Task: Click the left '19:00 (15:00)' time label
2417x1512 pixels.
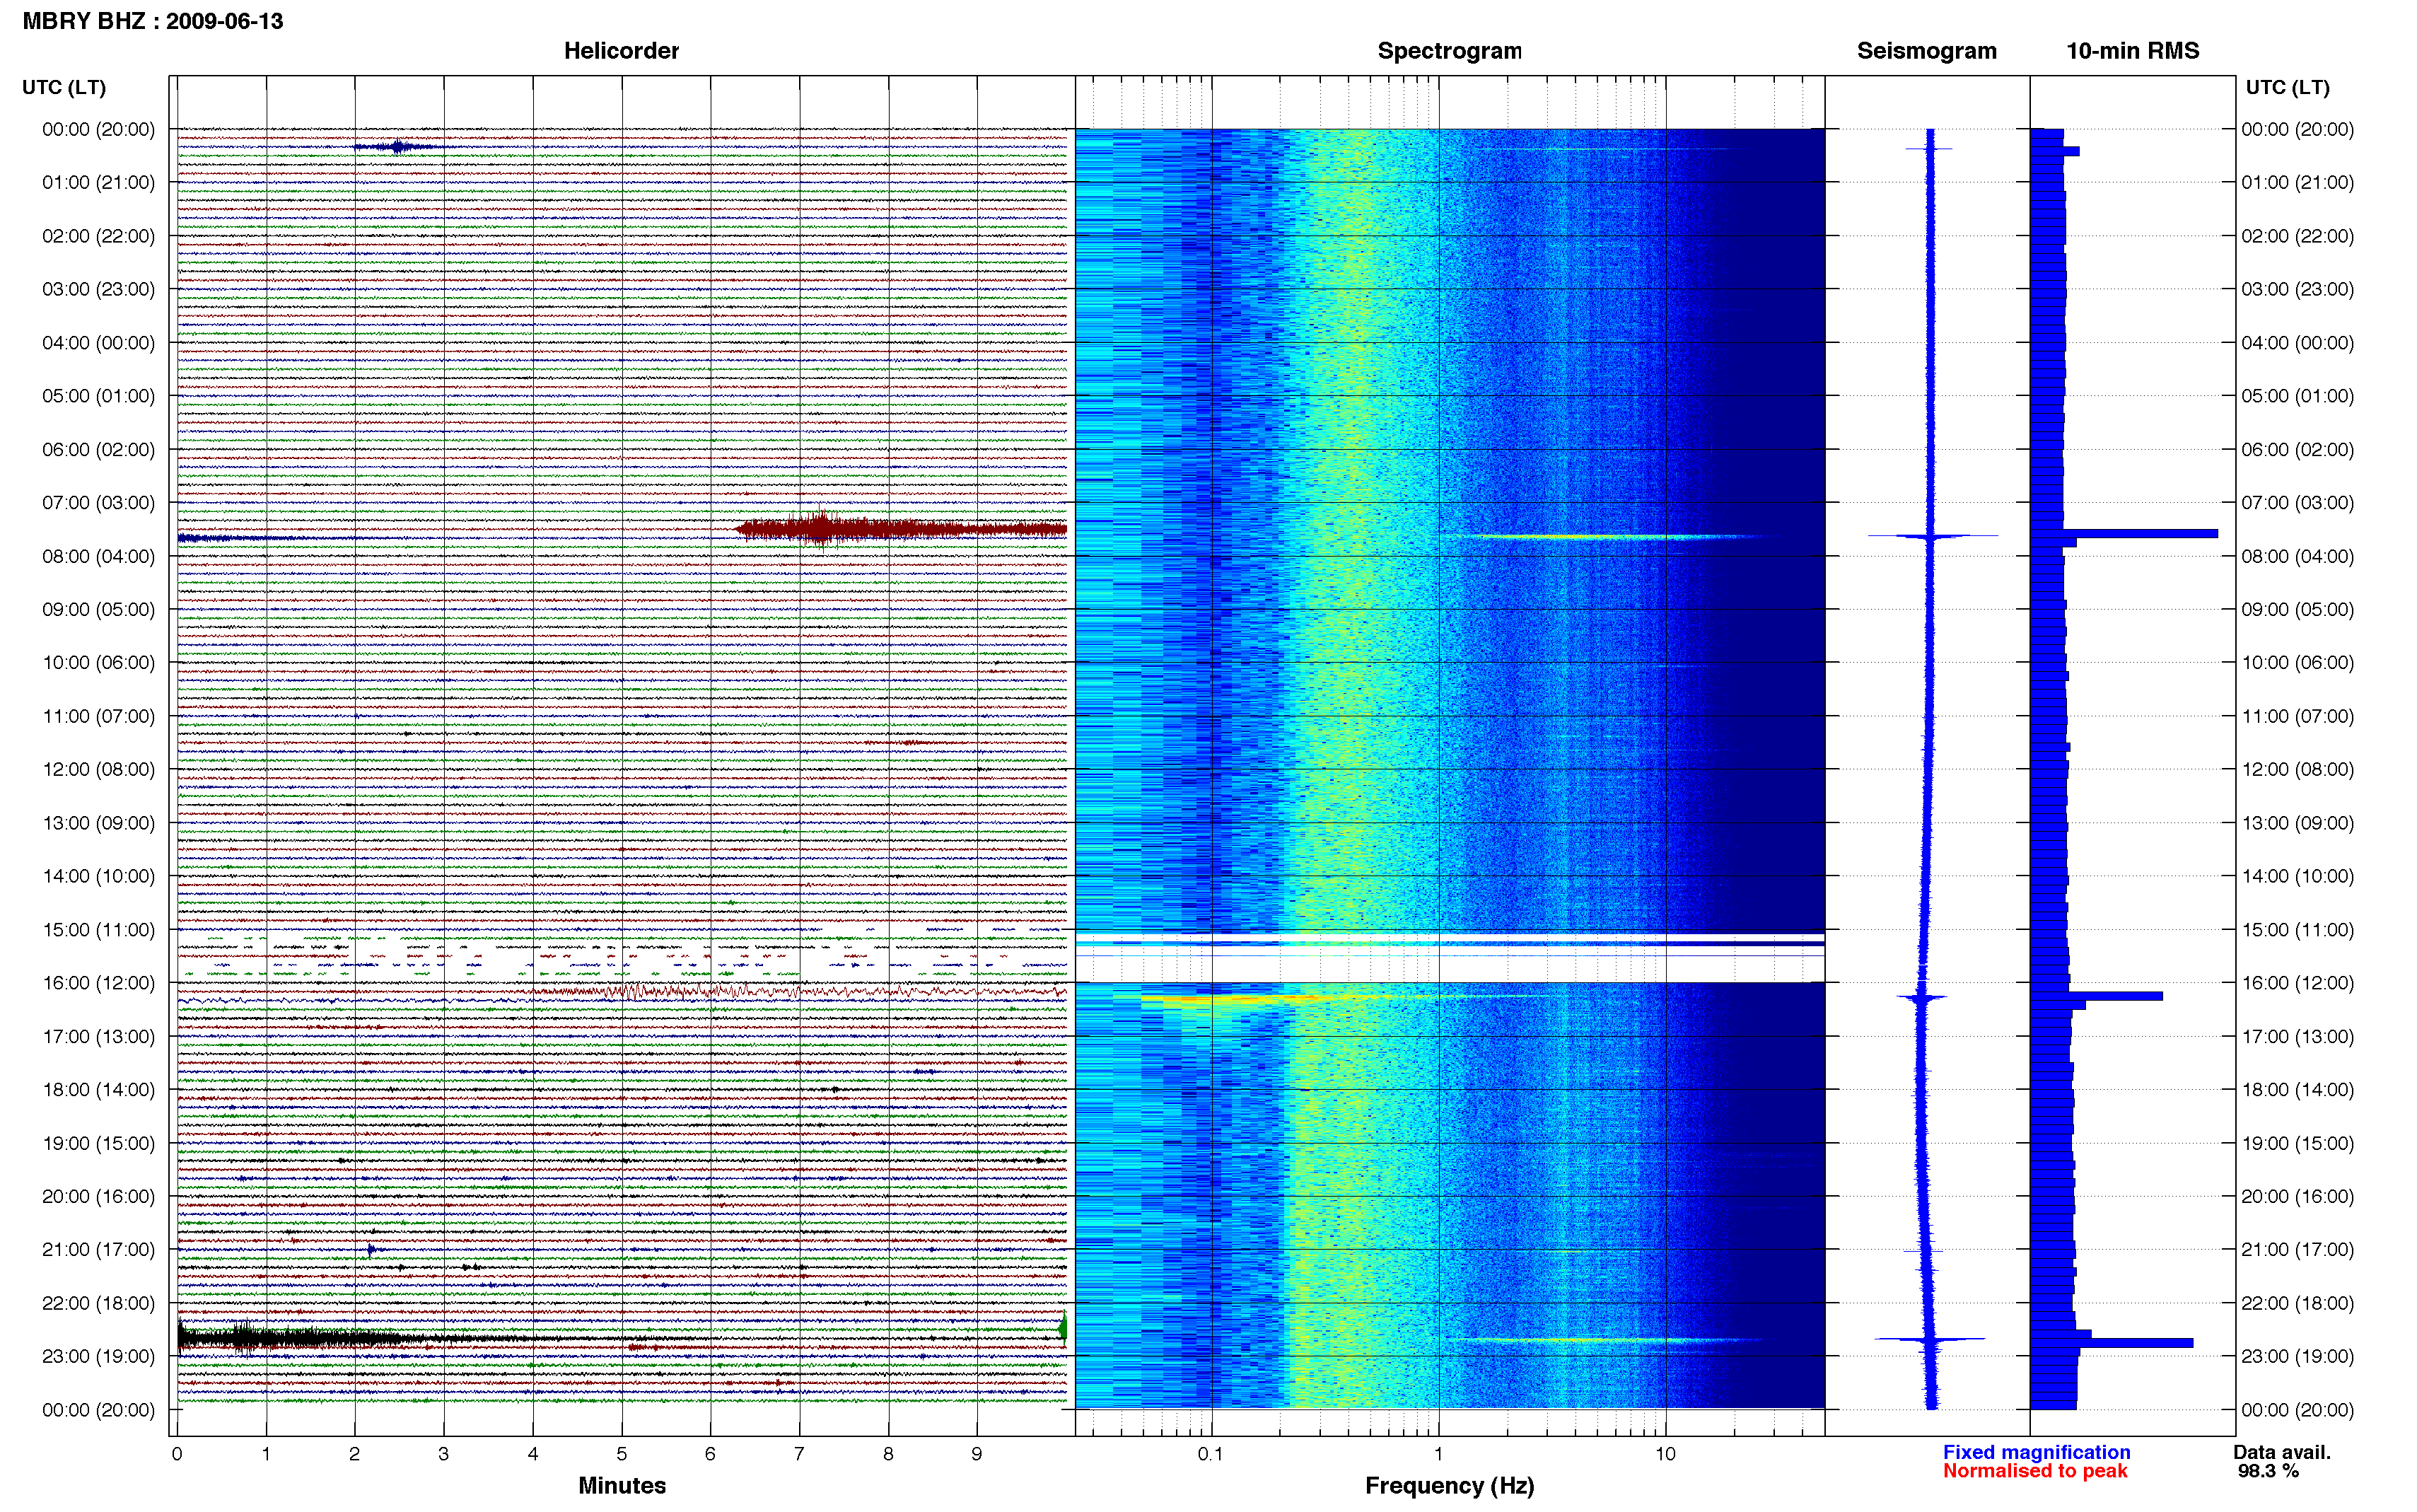Action: point(98,1143)
